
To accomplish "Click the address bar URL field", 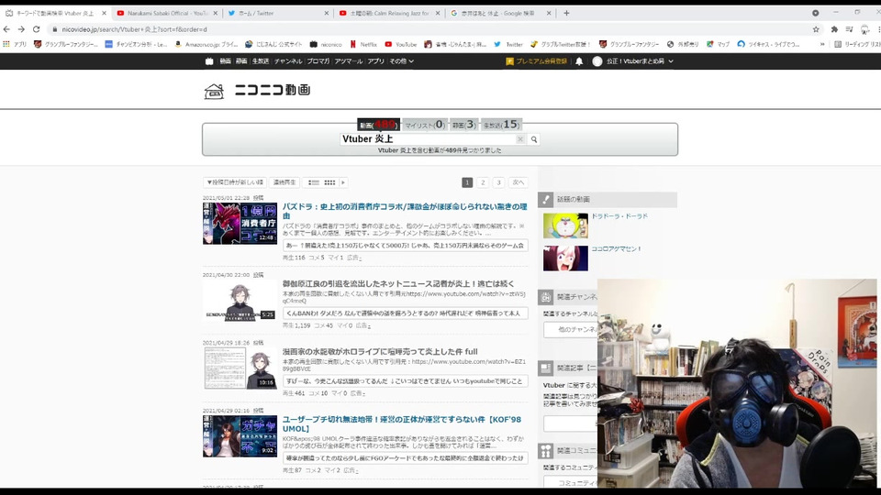I will coord(427,29).
